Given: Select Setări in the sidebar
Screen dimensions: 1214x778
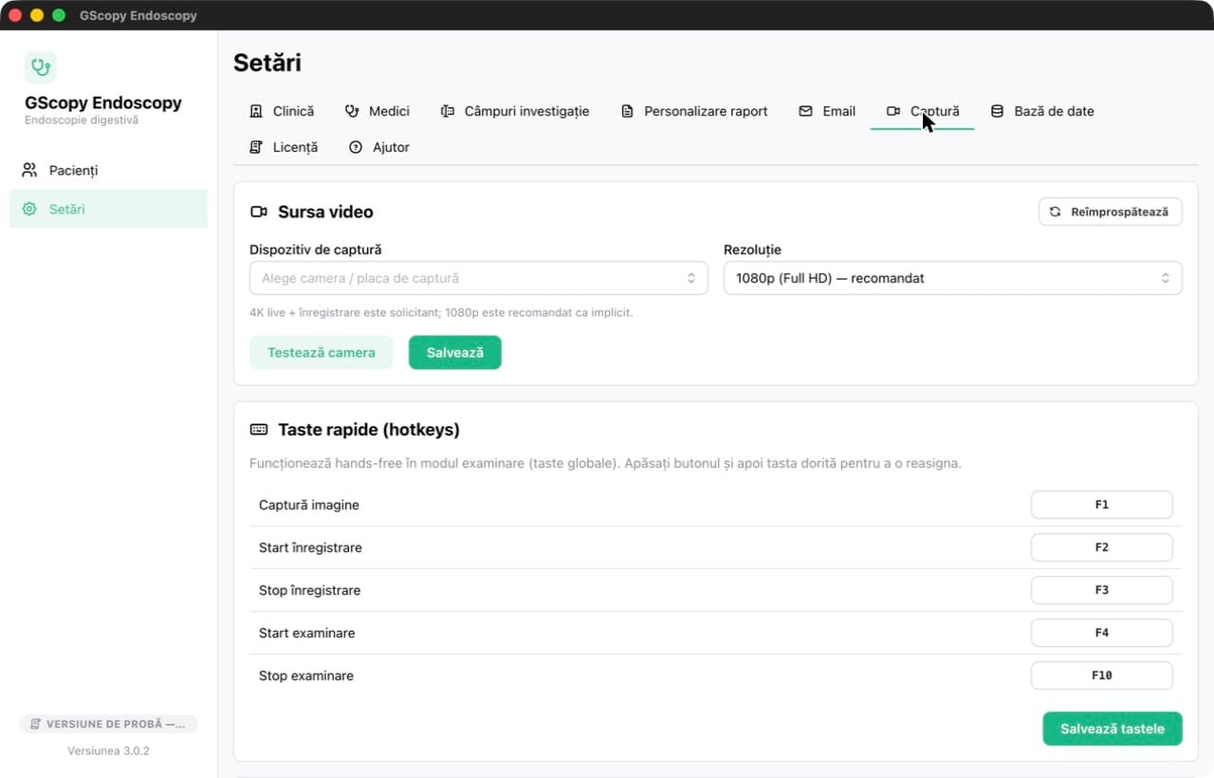Looking at the screenshot, I should pyautogui.click(x=108, y=209).
